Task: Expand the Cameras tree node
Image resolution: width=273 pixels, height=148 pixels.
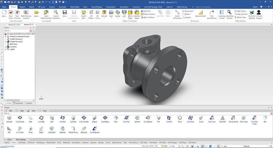Action: [x=5, y=47]
